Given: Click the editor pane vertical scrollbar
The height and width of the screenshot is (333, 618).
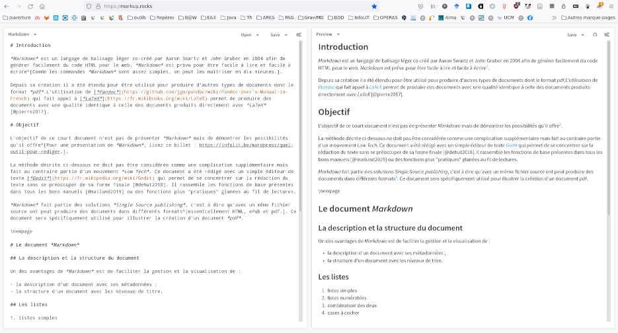Looking at the screenshot, I should [x=301, y=126].
